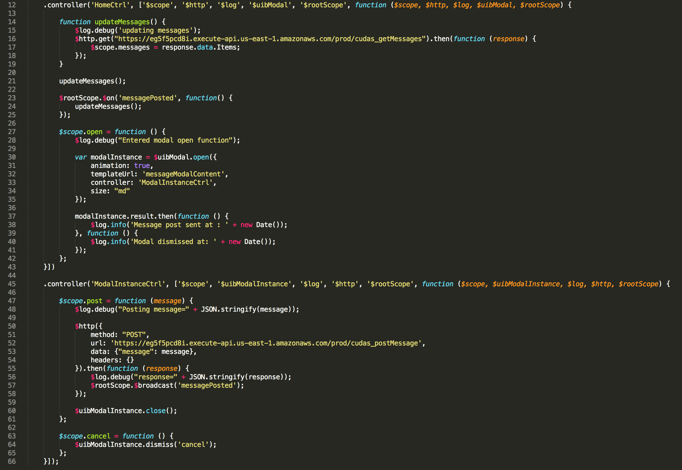Click the updateMessages() call on line 21
This screenshot has width=682, height=470.
point(92,81)
